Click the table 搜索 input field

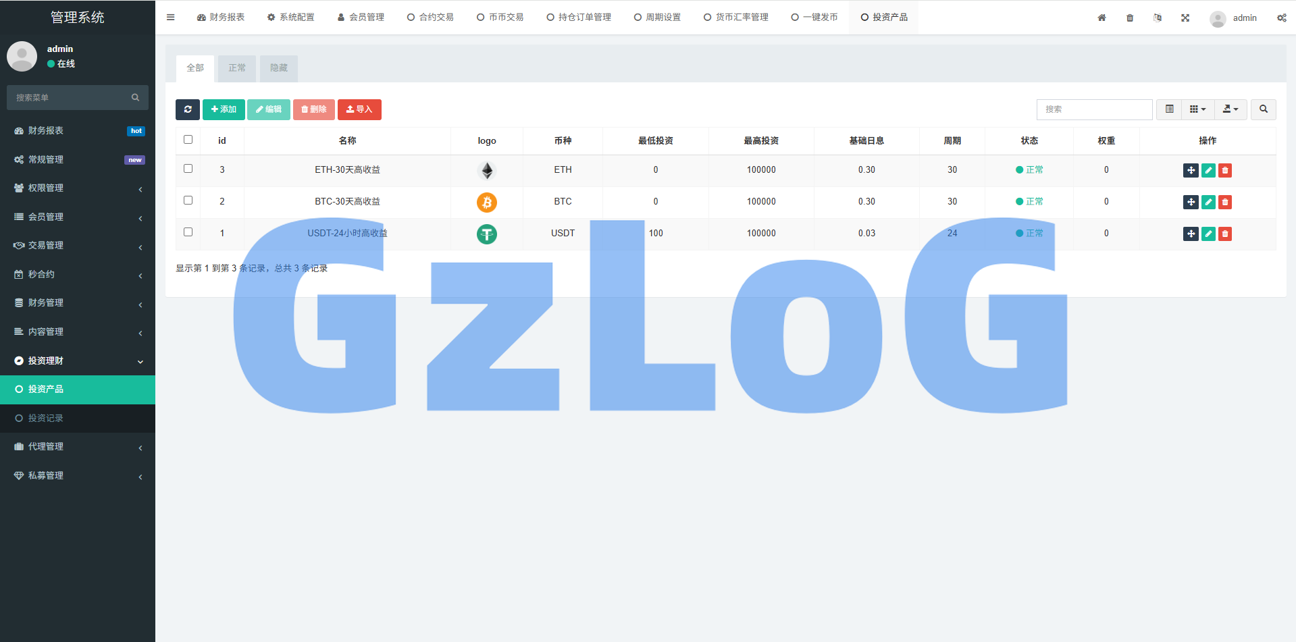tap(1094, 109)
